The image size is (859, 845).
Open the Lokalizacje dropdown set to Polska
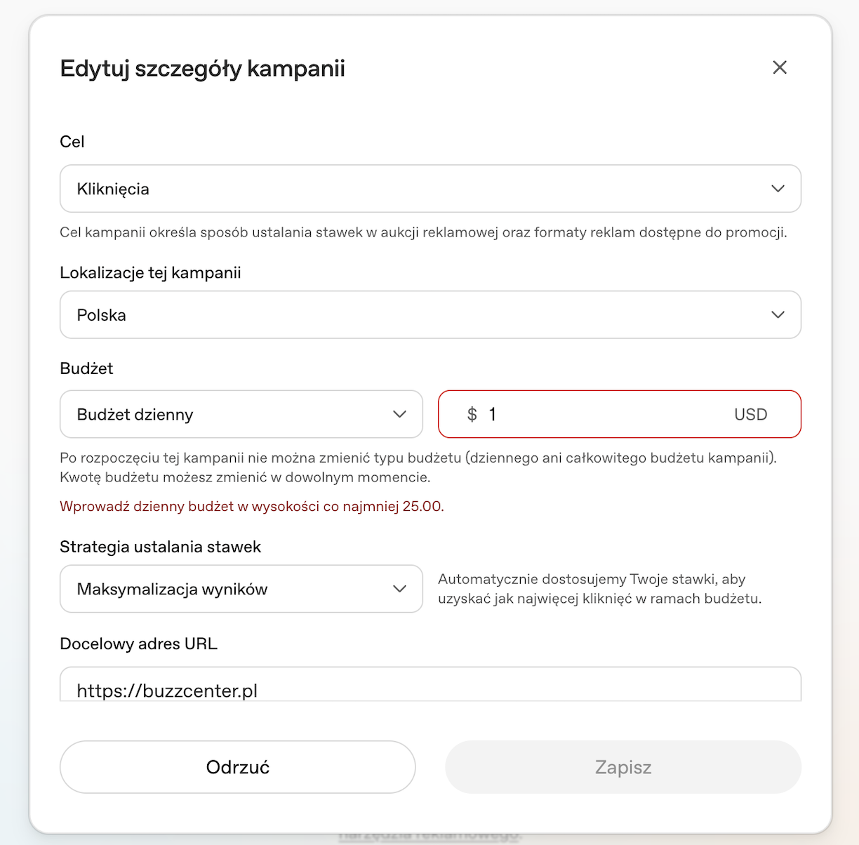coord(430,315)
